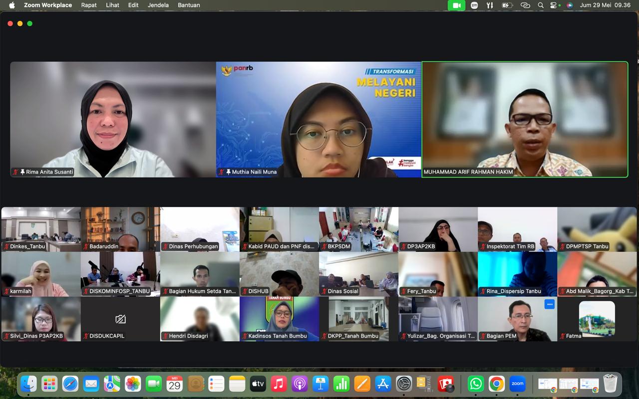Viewport: 639px width, 399px height.
Task: Open Zoom app in the dock
Action: click(x=518, y=384)
